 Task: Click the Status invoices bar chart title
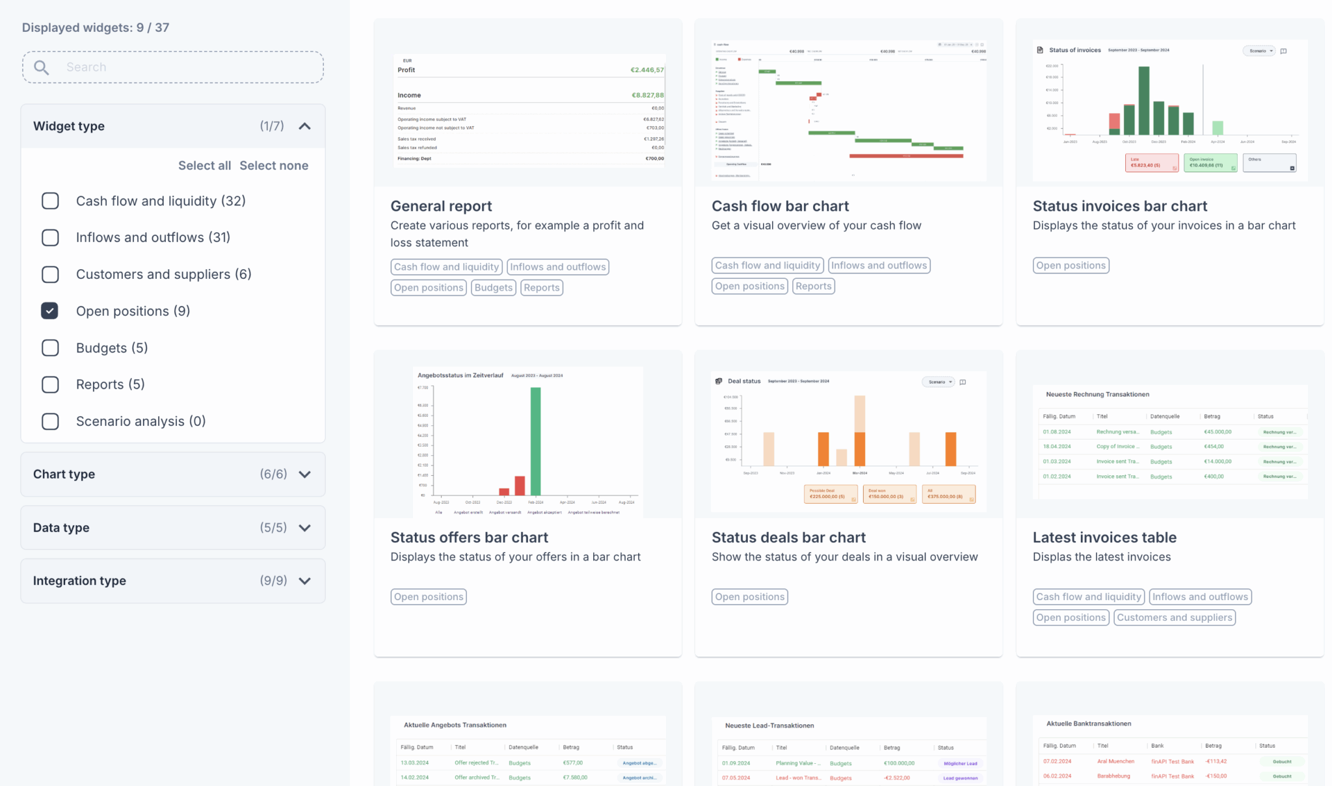coord(1119,206)
